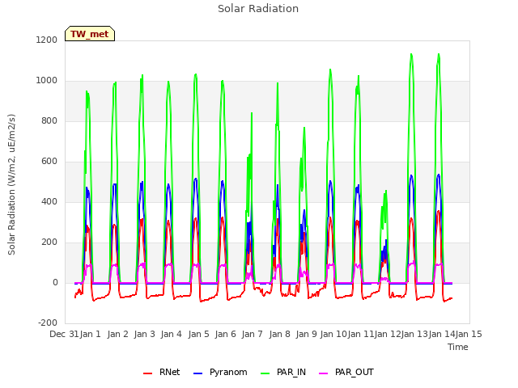Click the TW_met annotation label
The image size is (518, 388).
pos(90,34)
